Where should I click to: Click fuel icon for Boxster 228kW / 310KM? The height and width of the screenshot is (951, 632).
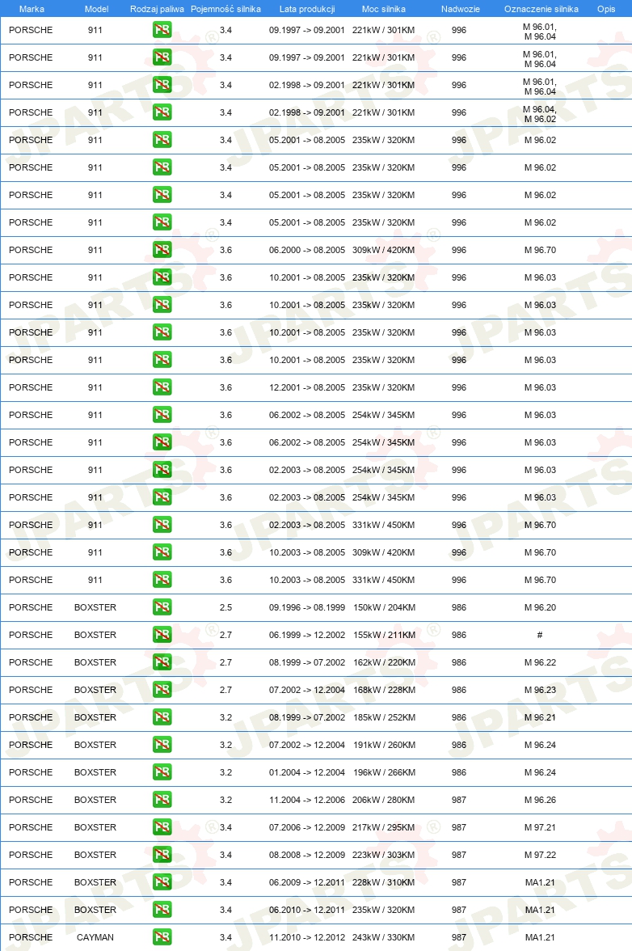[162, 881]
